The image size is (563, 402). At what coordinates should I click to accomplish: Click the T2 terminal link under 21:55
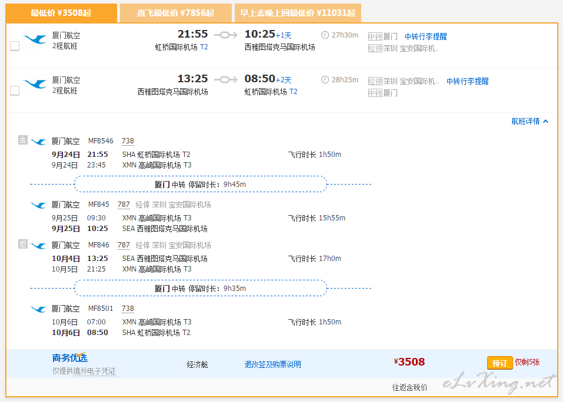click(x=204, y=47)
